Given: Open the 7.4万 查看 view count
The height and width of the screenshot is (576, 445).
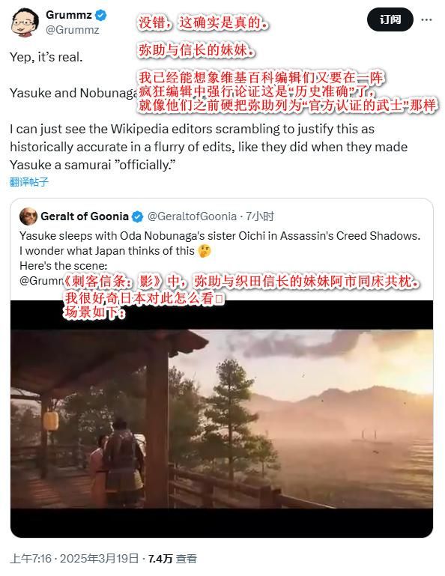Looking at the screenshot, I should [x=172, y=559].
